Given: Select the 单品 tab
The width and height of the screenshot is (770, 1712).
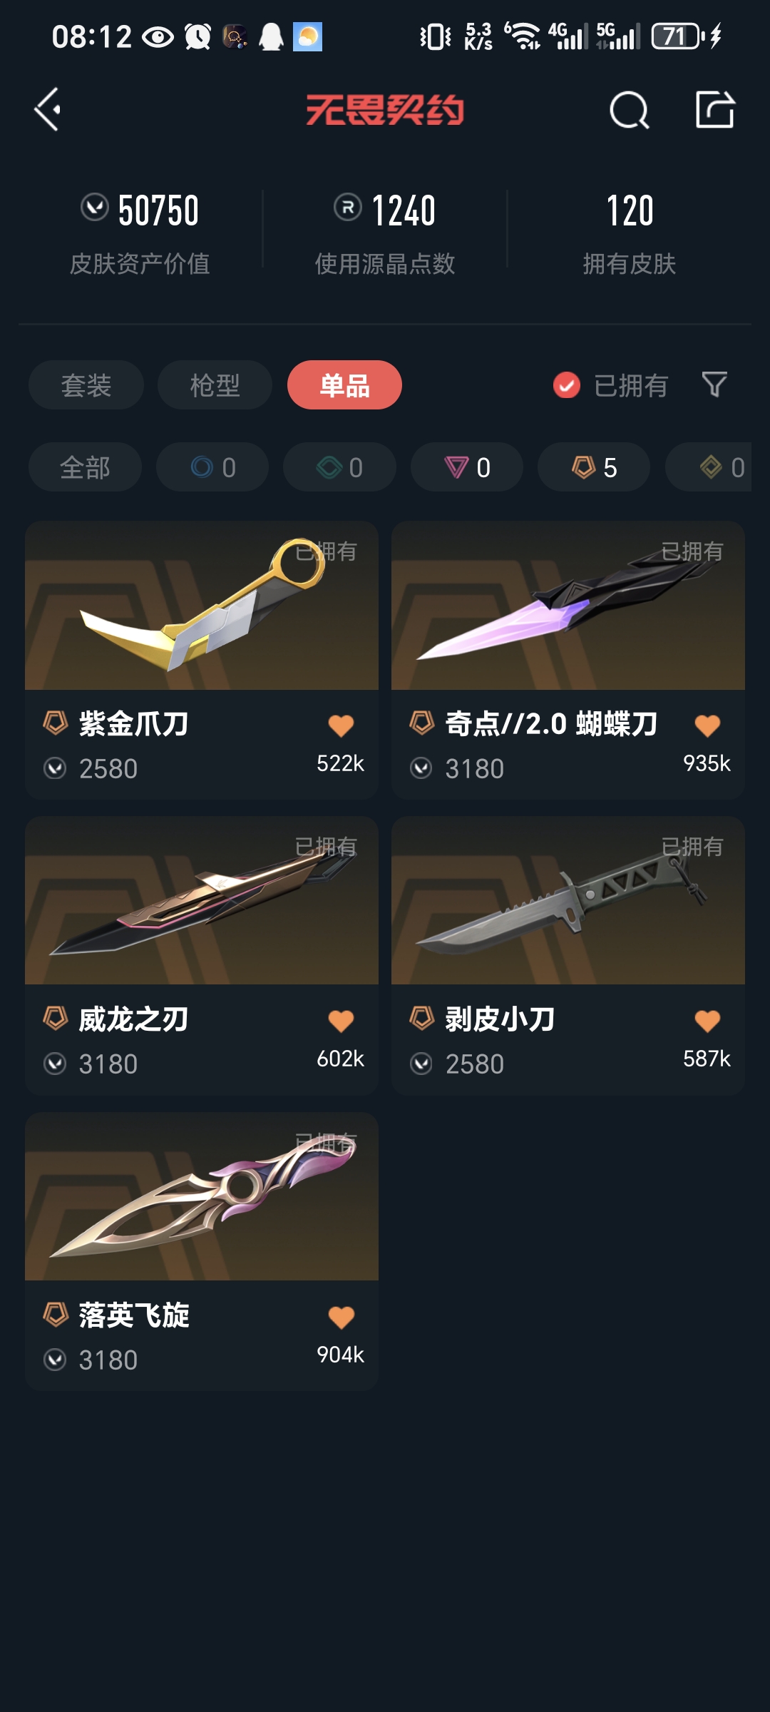Looking at the screenshot, I should [344, 385].
